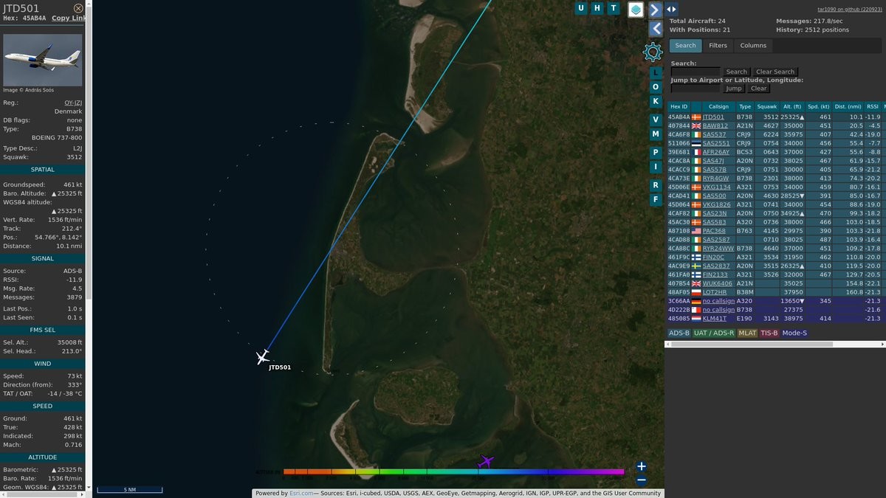Screen dimensions: 886x498
Task: Select callsign KLM41T in aircraft table
Action: [x=715, y=318]
